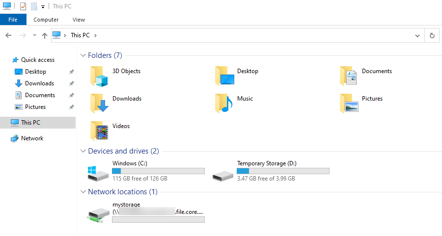Open the File menu
This screenshot has height=236, width=442.
[13, 20]
